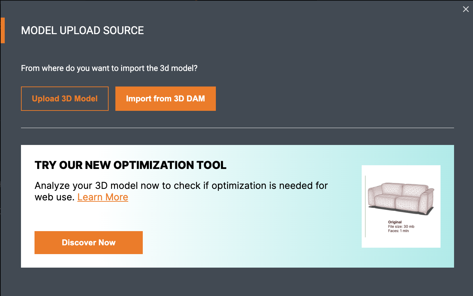Click the Upload 3D Model button
This screenshot has width=473, height=296.
[65, 99]
